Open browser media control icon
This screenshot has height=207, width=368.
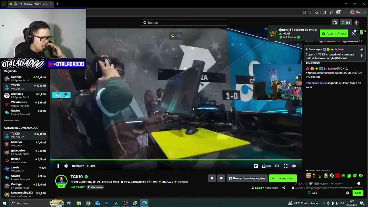pyautogui.click(x=325, y=12)
